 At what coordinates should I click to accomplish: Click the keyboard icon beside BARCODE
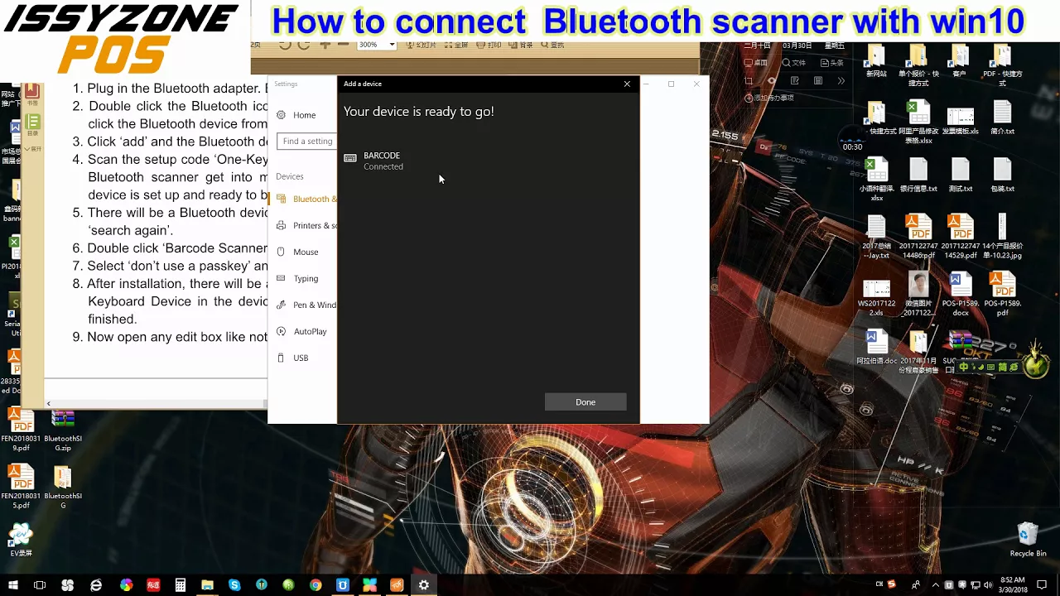pos(350,158)
